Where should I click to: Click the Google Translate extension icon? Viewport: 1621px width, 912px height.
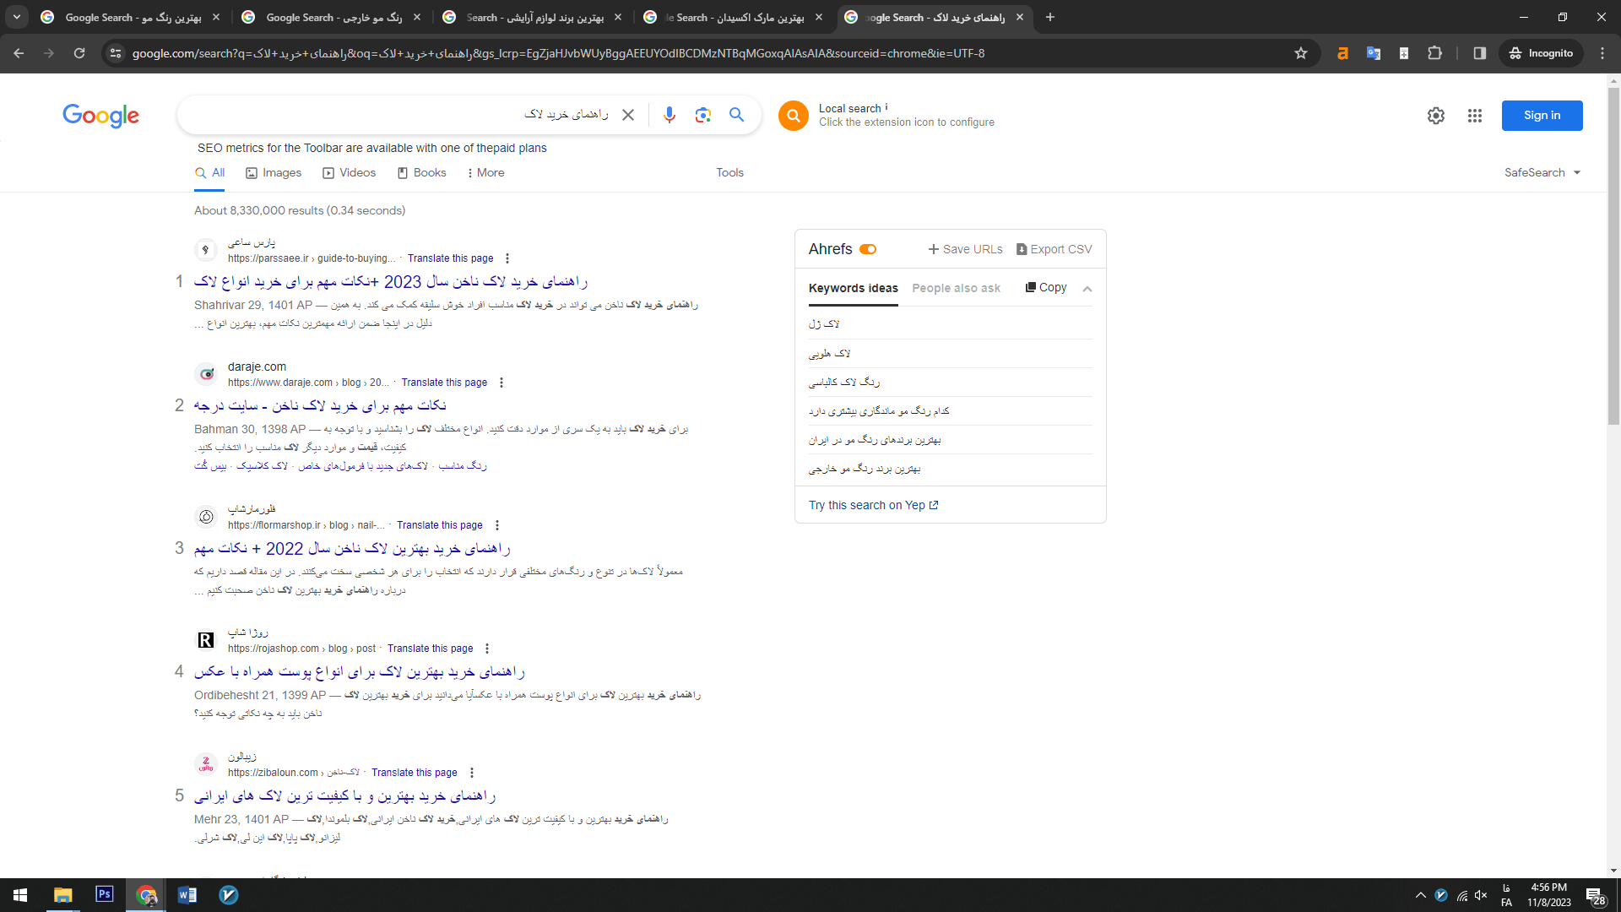click(1374, 53)
